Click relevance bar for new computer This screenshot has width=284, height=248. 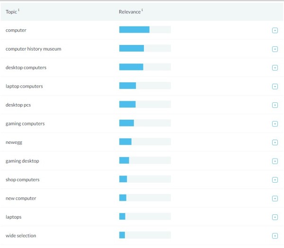[145, 197]
